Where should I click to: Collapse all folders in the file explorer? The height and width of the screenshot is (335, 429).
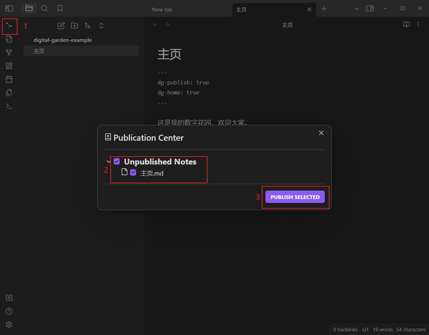(101, 25)
